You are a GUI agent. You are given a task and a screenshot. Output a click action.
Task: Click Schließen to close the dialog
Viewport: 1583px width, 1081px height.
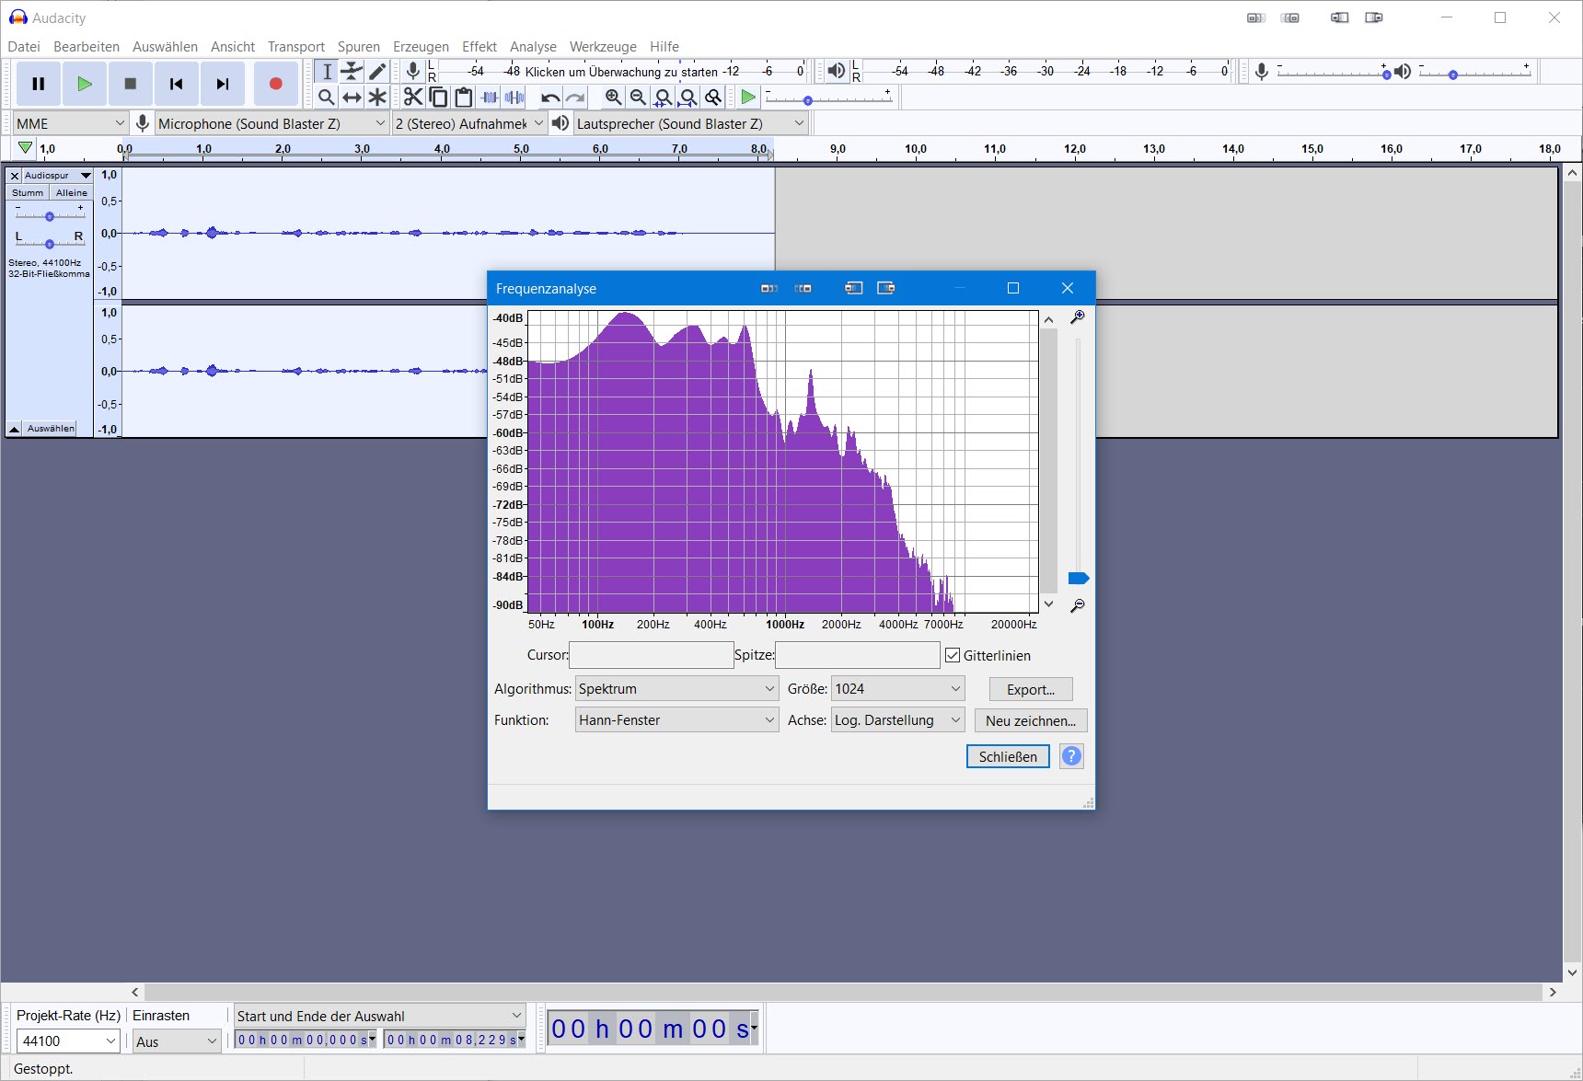coord(1008,756)
